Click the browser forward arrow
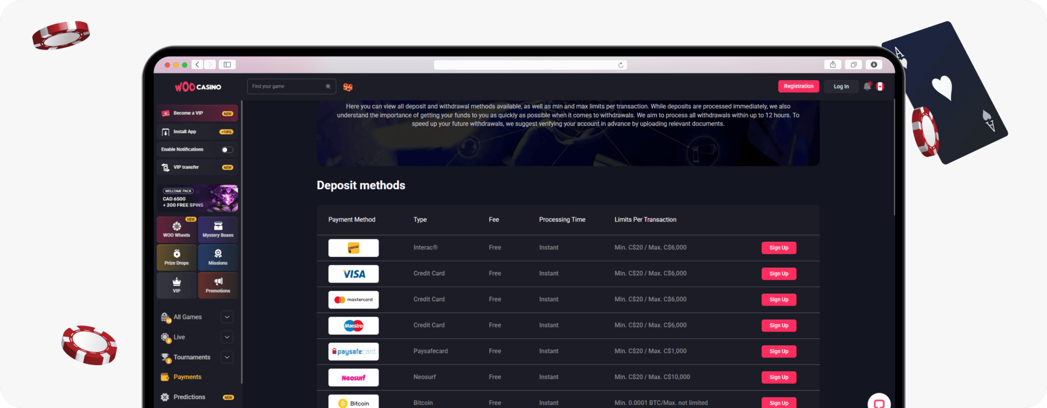The image size is (1047, 408). coord(210,65)
